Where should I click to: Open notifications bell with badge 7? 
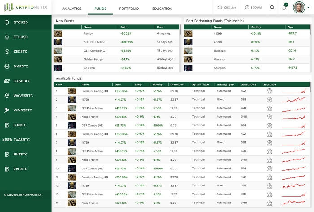click(x=284, y=8)
